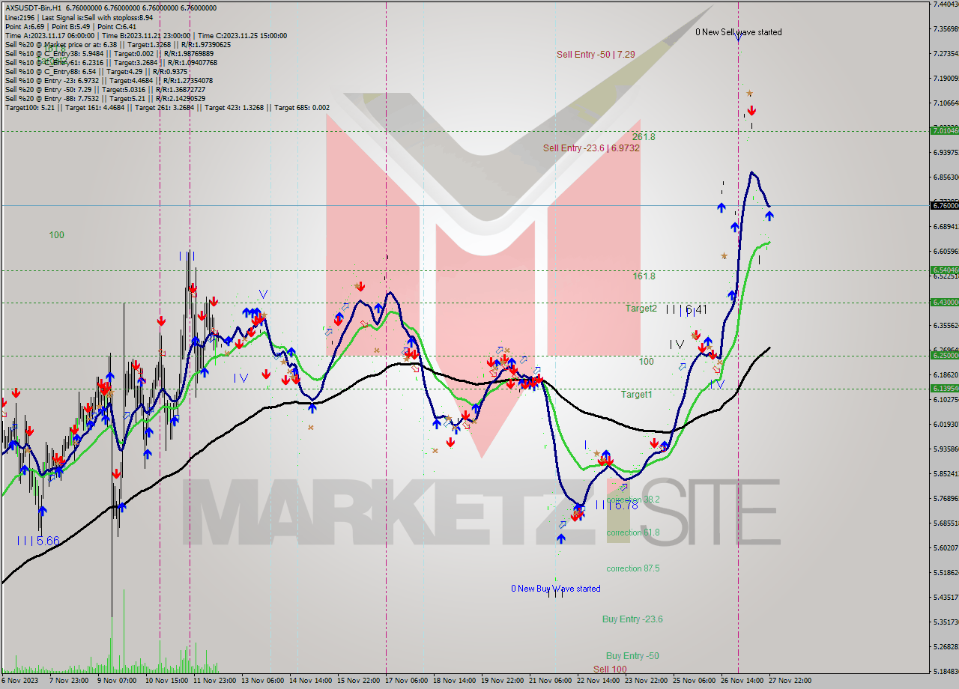Select the 'Sell %10 @ Entry -23: 6.9732' line

(109, 80)
